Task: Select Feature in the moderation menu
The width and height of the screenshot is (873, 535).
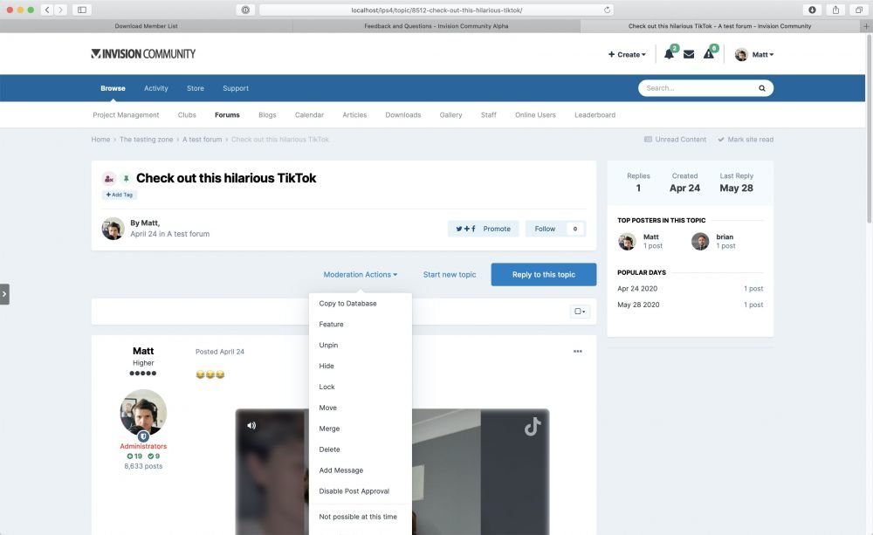Action: pos(361,324)
